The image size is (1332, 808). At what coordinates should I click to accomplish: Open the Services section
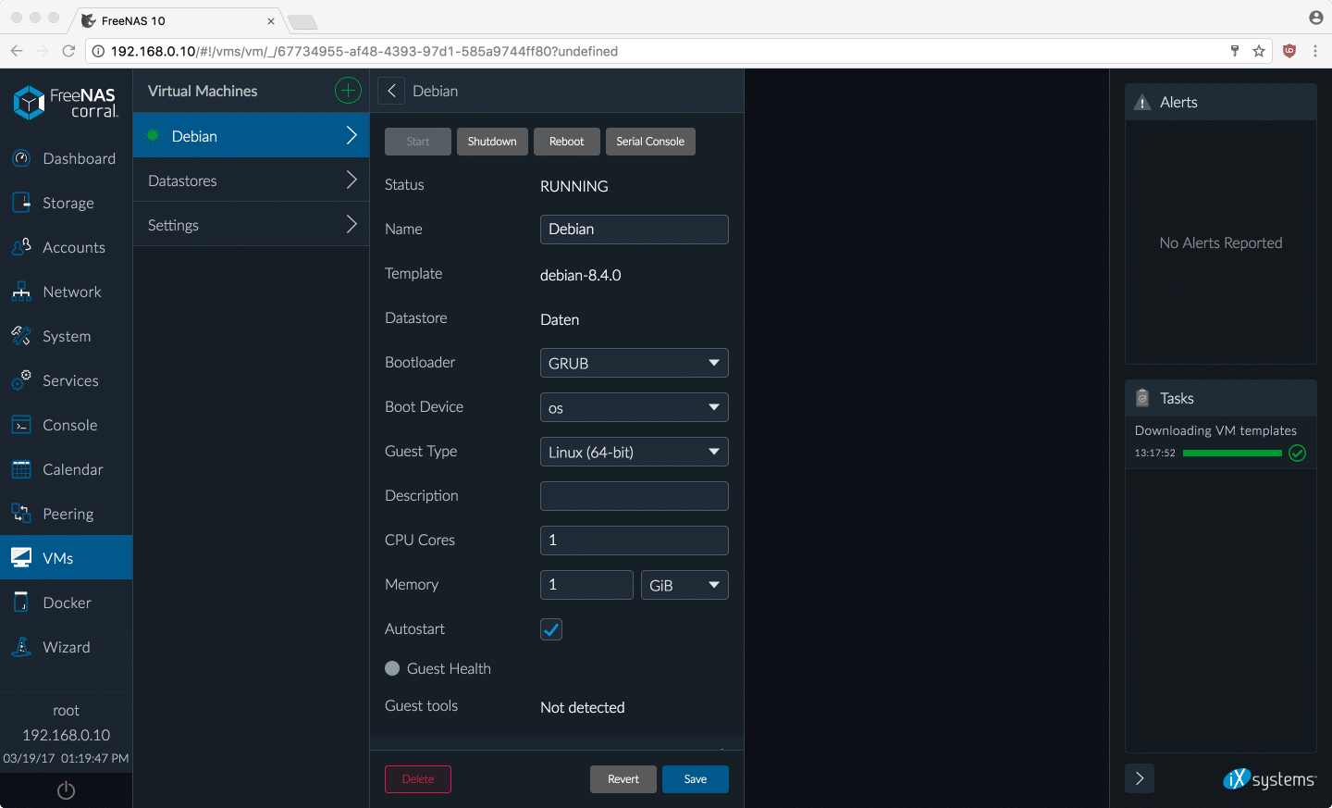point(66,380)
